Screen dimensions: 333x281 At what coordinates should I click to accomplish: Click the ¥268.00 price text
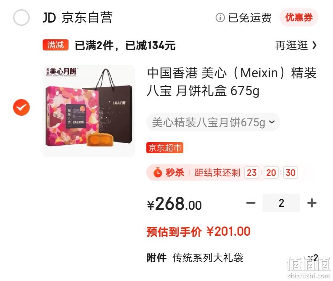(x=174, y=203)
